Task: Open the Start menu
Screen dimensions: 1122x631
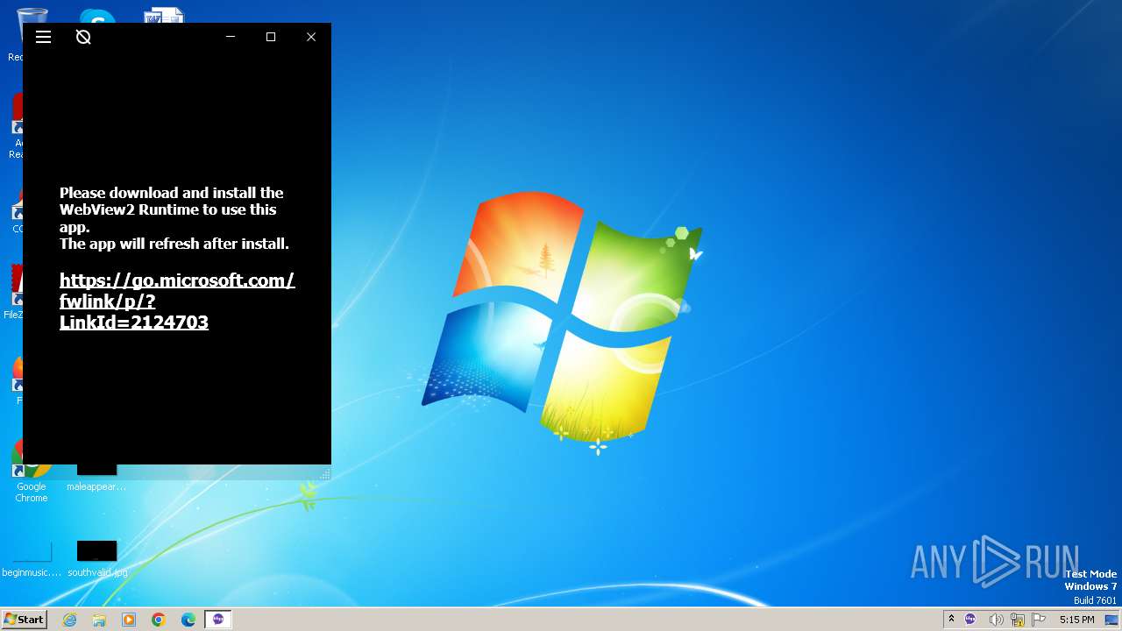Action: point(24,620)
